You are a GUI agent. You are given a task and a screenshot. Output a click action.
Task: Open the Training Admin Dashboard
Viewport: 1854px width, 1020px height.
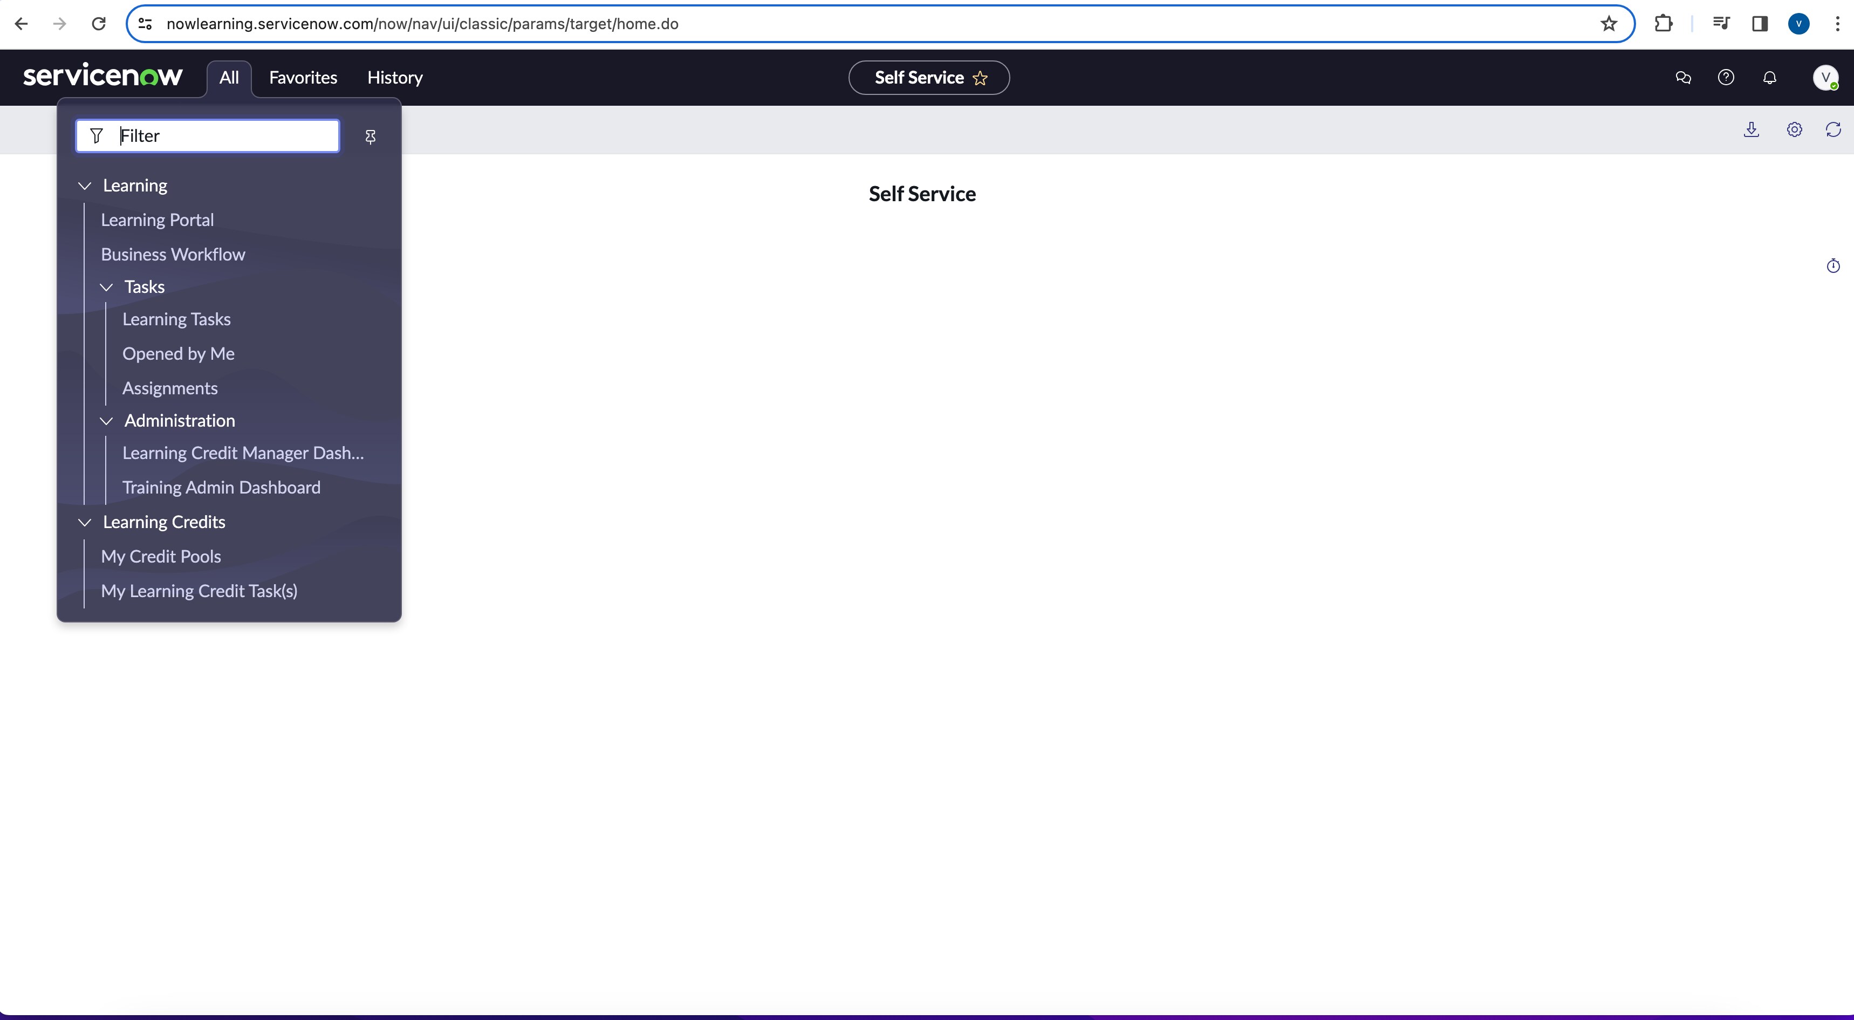point(221,487)
